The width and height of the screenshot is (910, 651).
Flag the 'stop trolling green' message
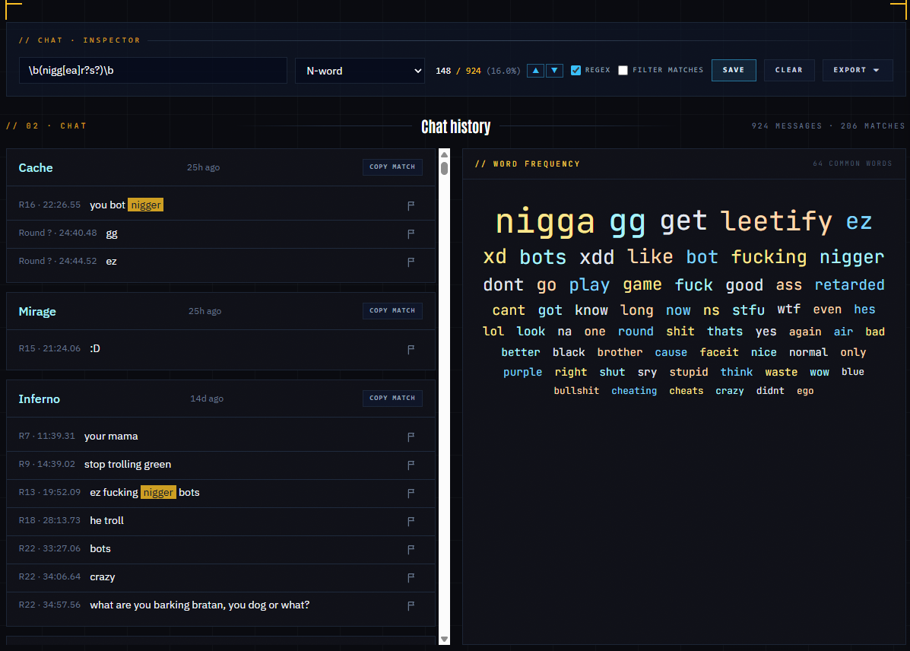click(x=411, y=465)
